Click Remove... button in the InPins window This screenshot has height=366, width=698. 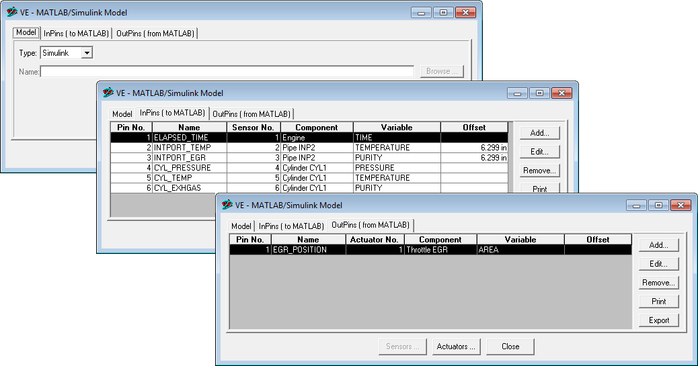(x=539, y=171)
